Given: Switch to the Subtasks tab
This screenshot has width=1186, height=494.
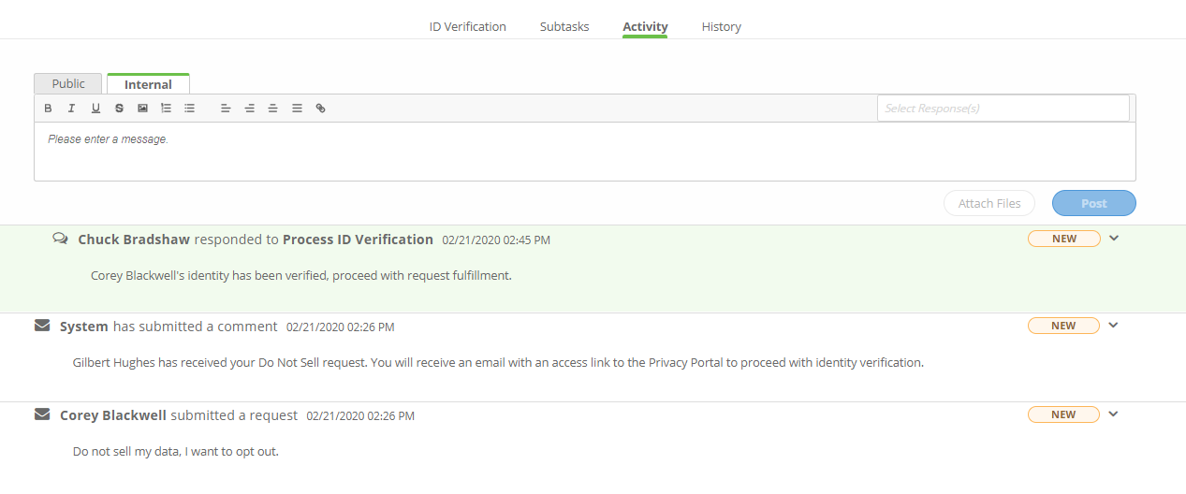Looking at the screenshot, I should click(x=564, y=26).
